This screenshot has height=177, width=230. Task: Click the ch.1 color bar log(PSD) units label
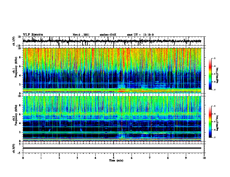click(x=218, y=75)
